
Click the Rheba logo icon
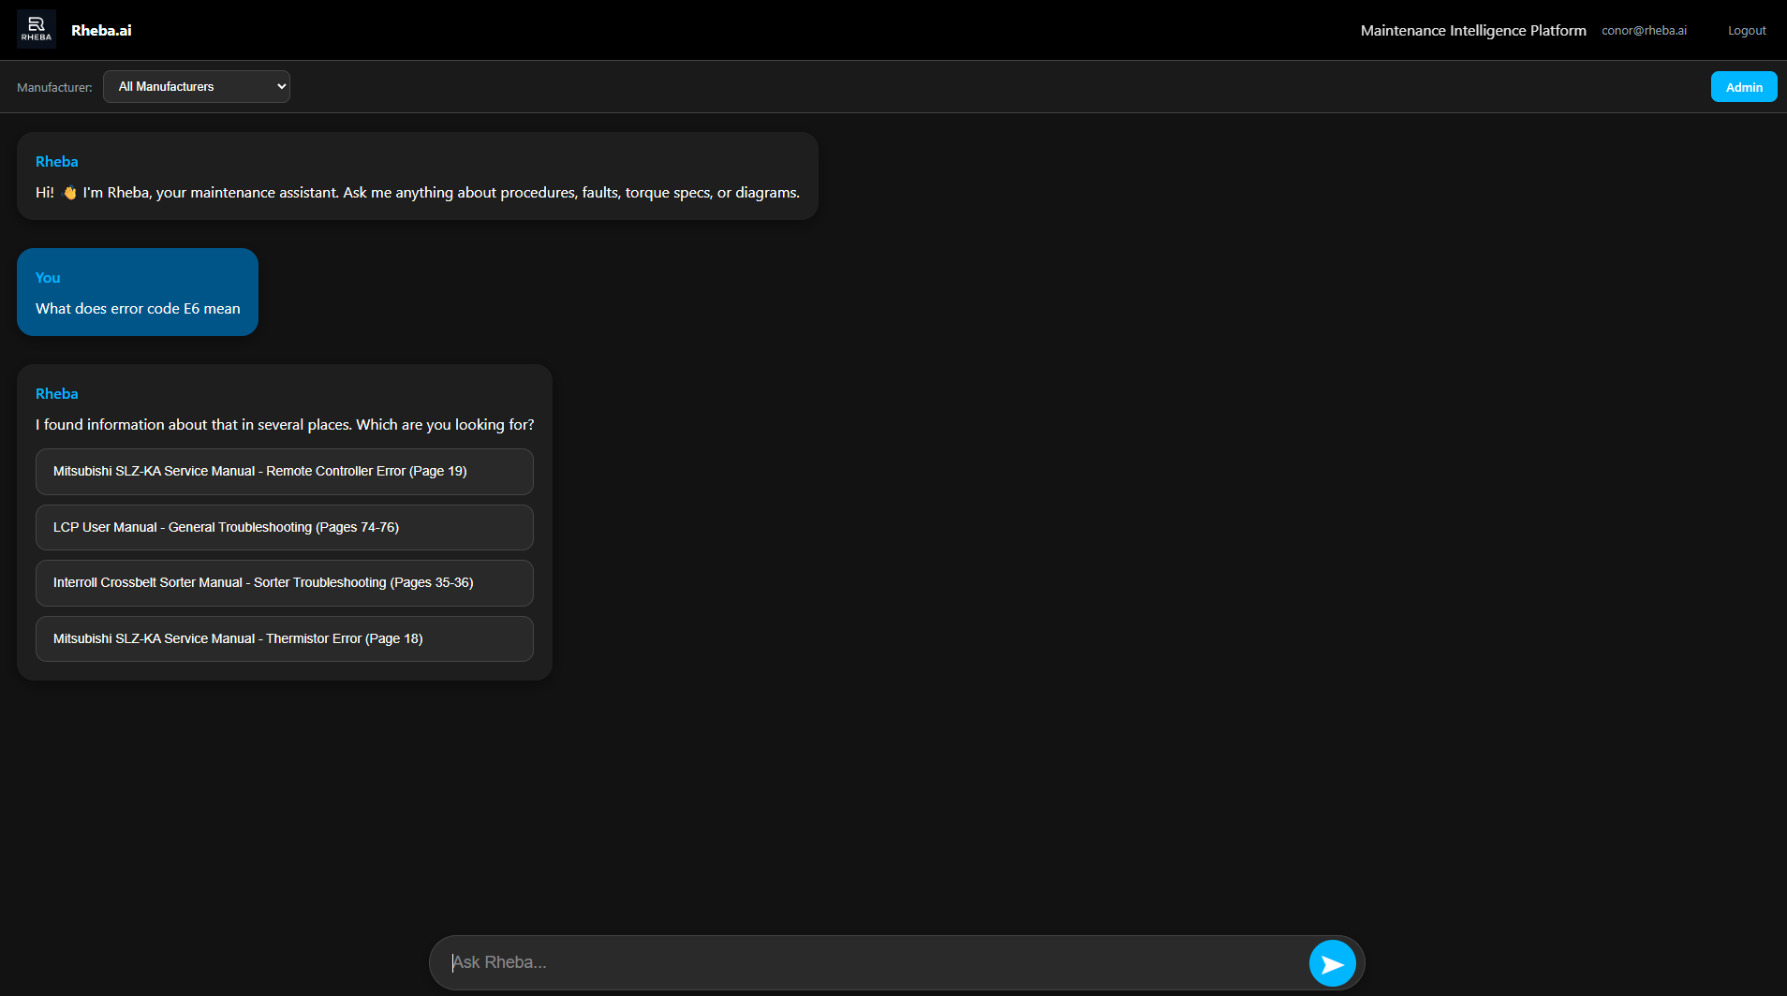pos(36,29)
